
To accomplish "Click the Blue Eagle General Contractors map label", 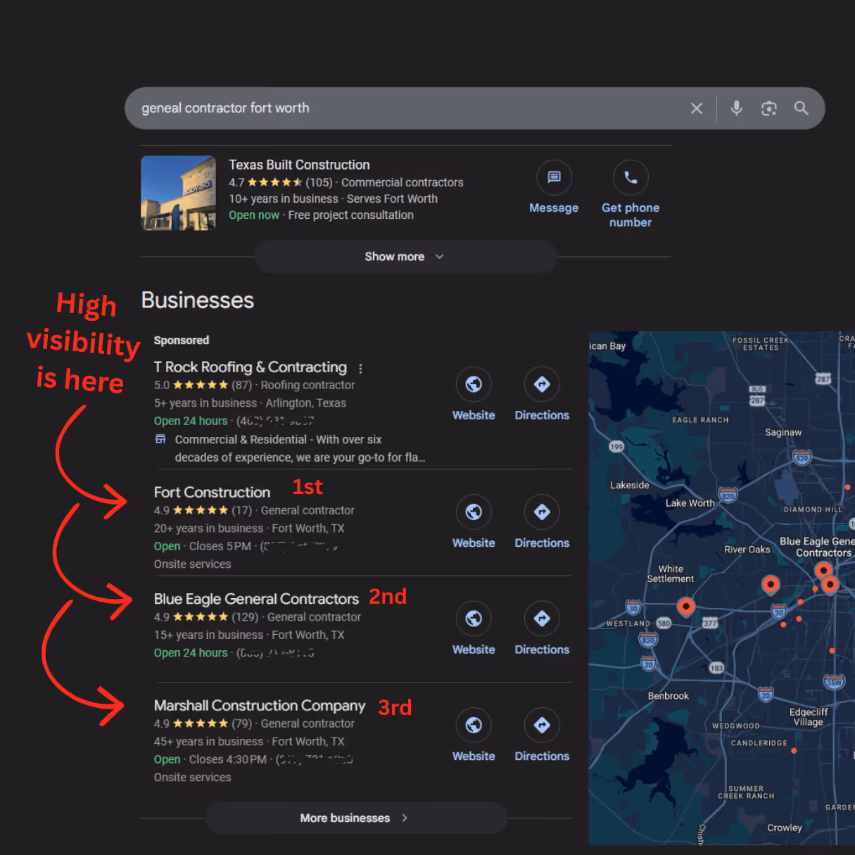I will click(x=819, y=547).
